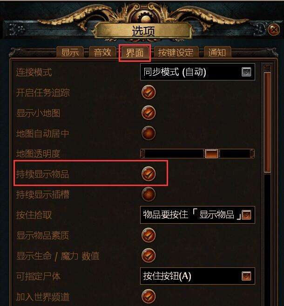Image resolution: width=284 pixels, height=306 pixels.
Task: Click the vertical scrollbar thumb
Action: point(267,122)
